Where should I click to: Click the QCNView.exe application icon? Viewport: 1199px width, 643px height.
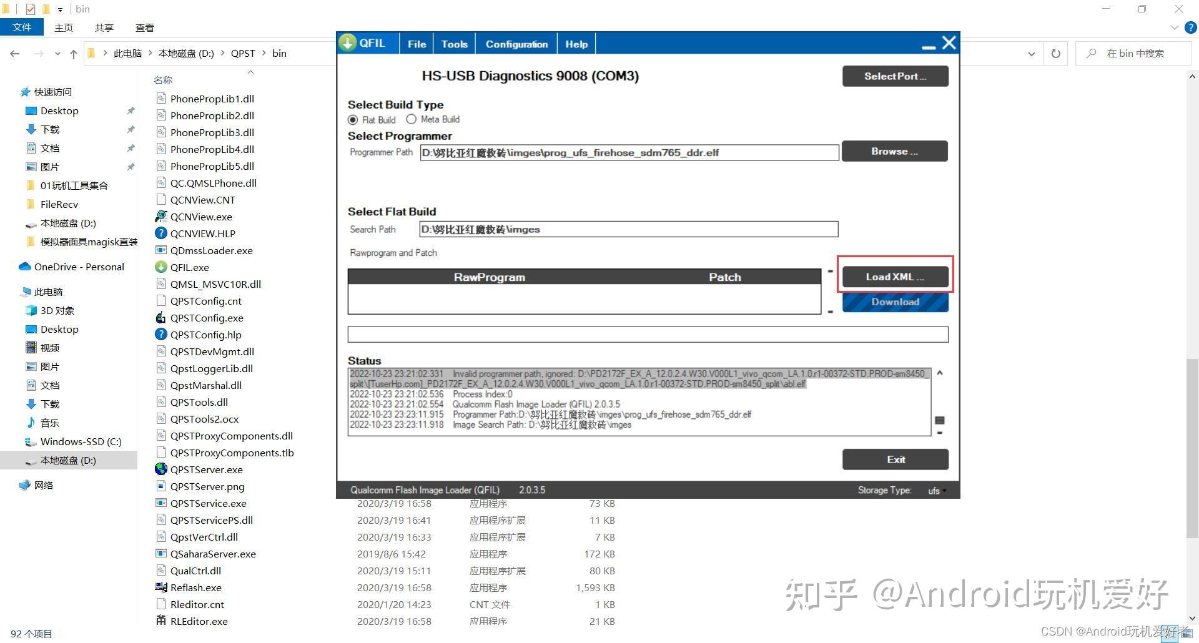click(x=161, y=217)
